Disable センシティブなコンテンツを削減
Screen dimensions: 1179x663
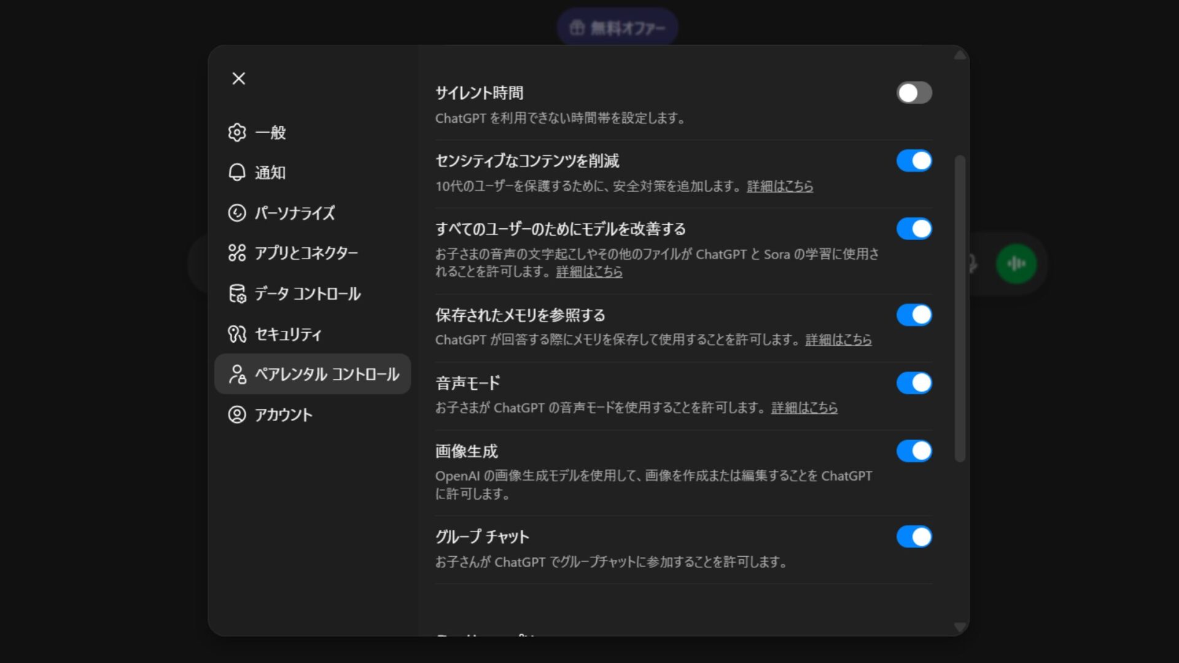click(x=914, y=161)
